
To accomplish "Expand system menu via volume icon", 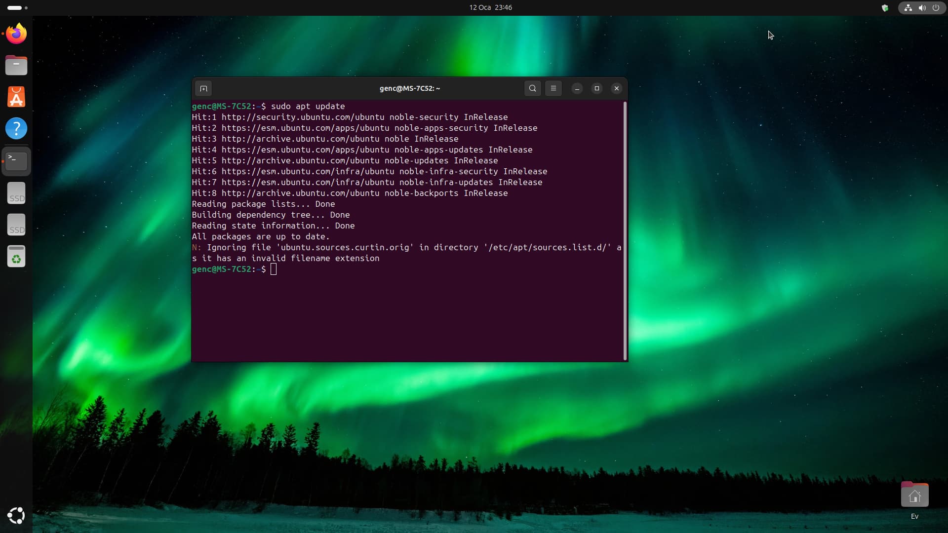I will 922,7.
